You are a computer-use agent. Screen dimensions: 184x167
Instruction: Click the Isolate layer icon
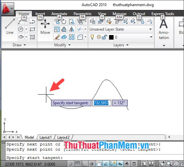click(125, 22)
